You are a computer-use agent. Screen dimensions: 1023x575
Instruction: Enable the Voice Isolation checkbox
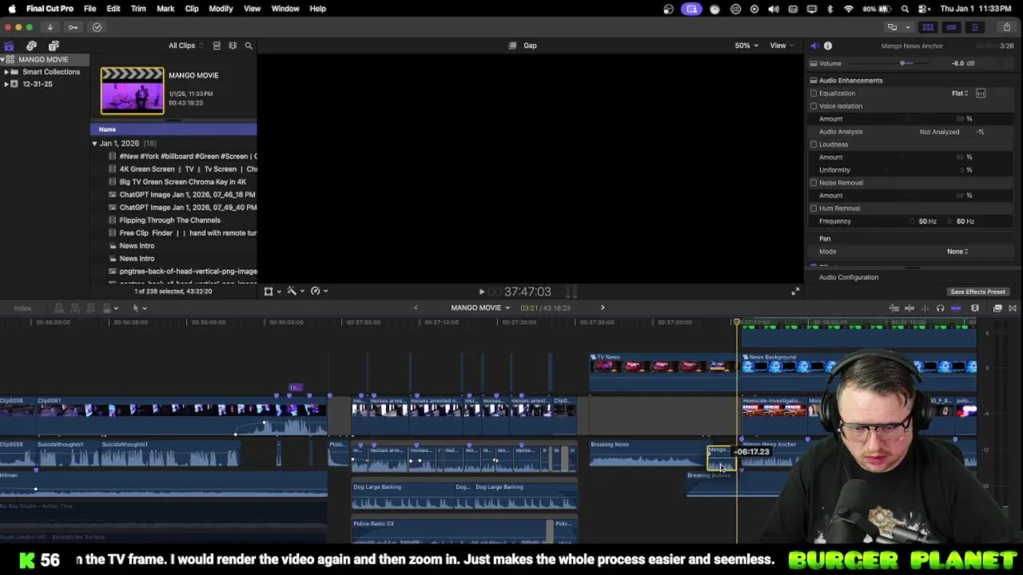(814, 106)
